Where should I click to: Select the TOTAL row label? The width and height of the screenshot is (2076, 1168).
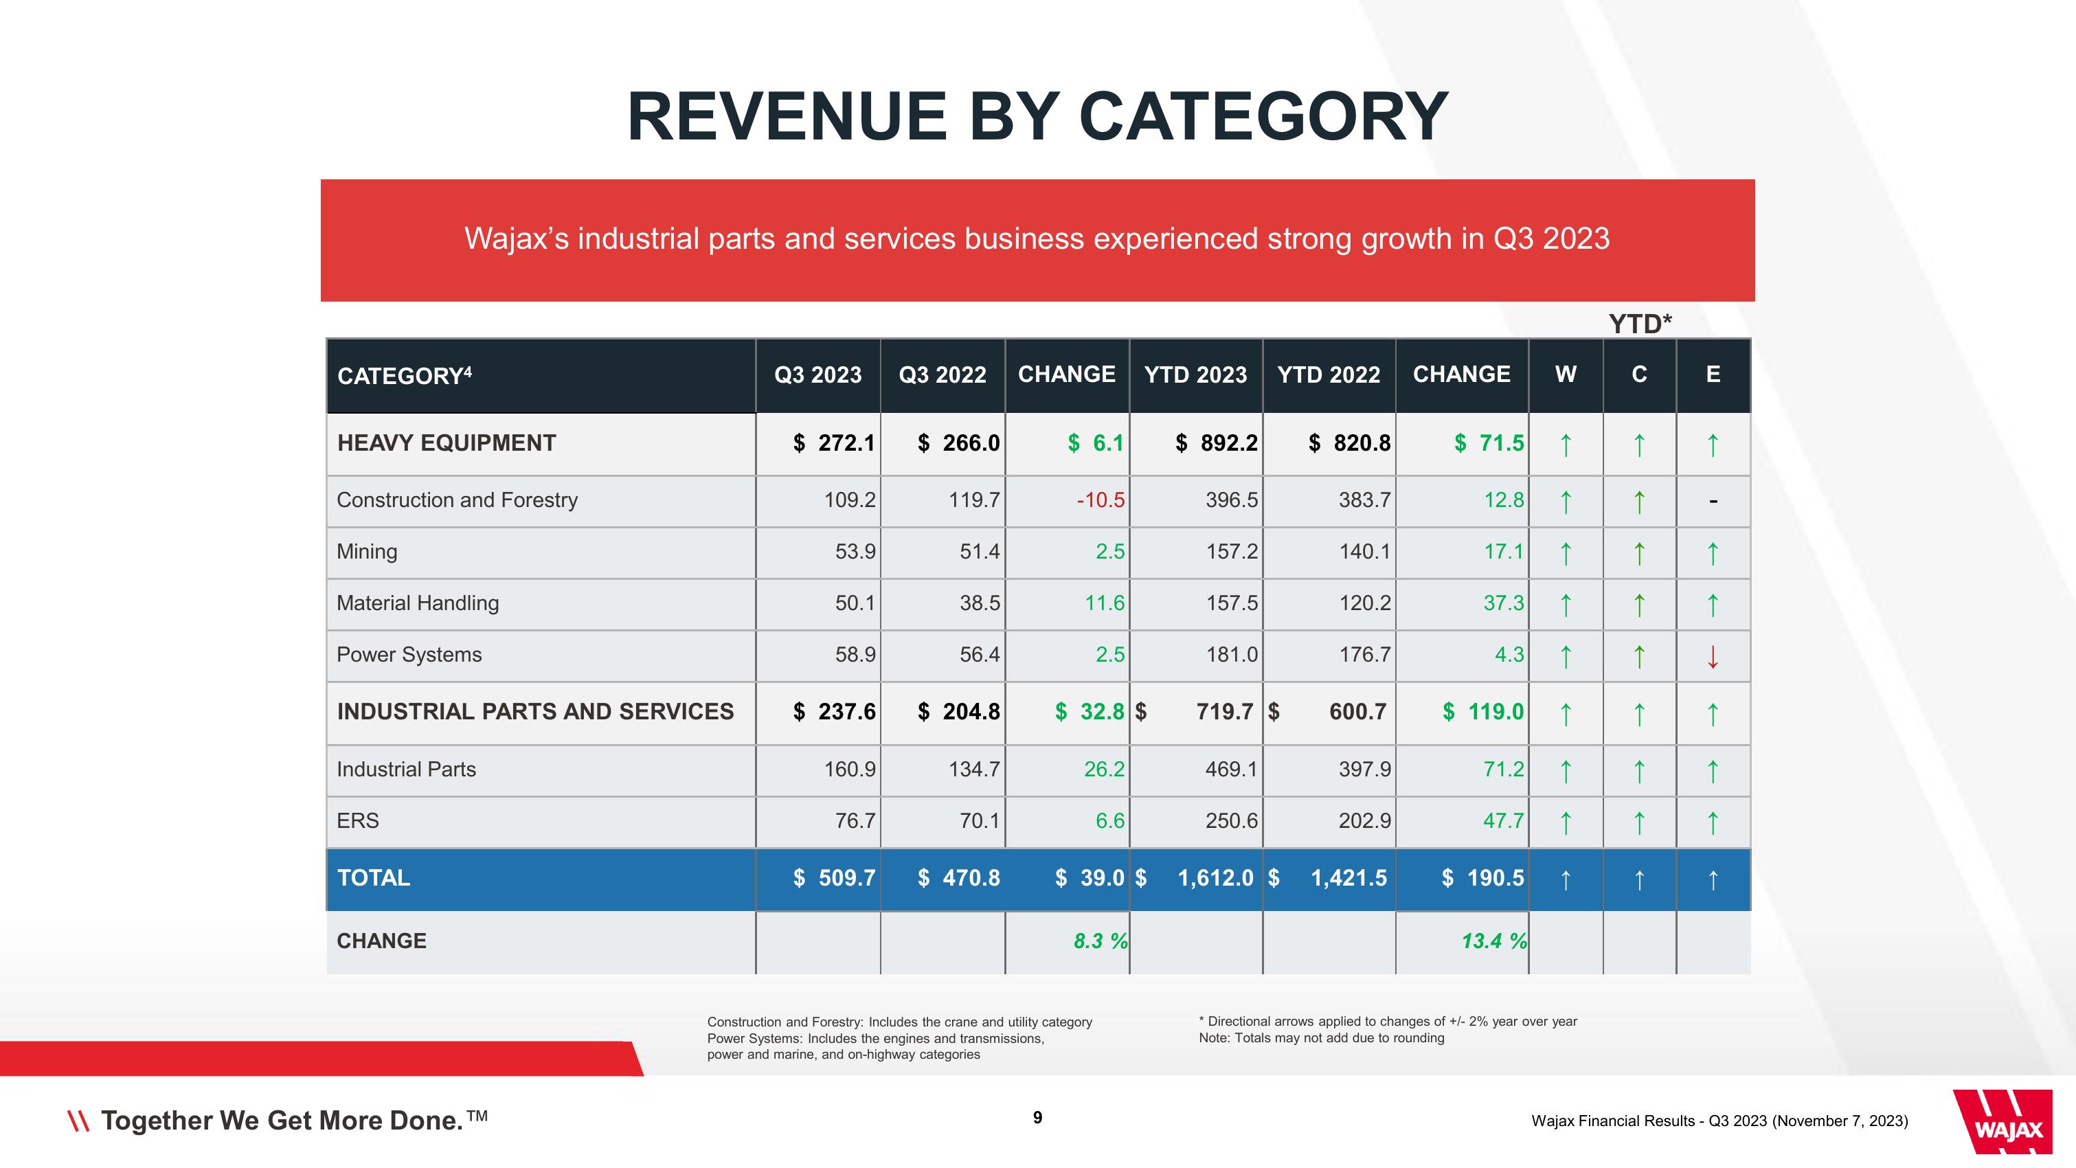pos(373,878)
